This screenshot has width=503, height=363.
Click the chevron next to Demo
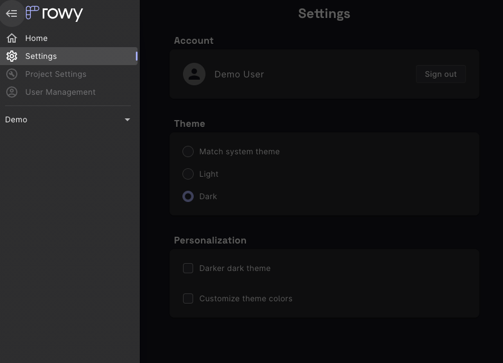127,120
